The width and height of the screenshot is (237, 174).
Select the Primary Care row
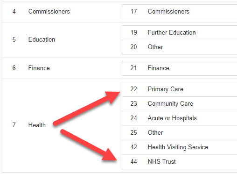pos(180,89)
